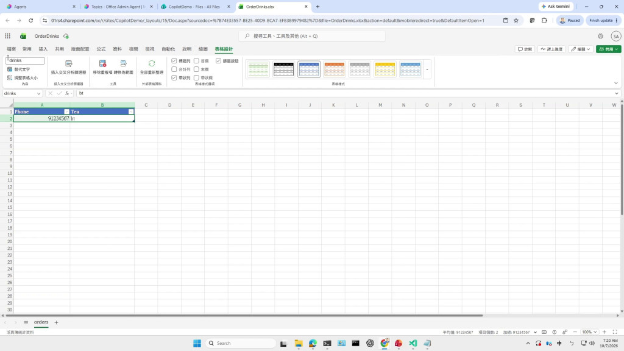624x351 pixels.
Task: Open File Explorer from the taskbar
Action: [299, 343]
